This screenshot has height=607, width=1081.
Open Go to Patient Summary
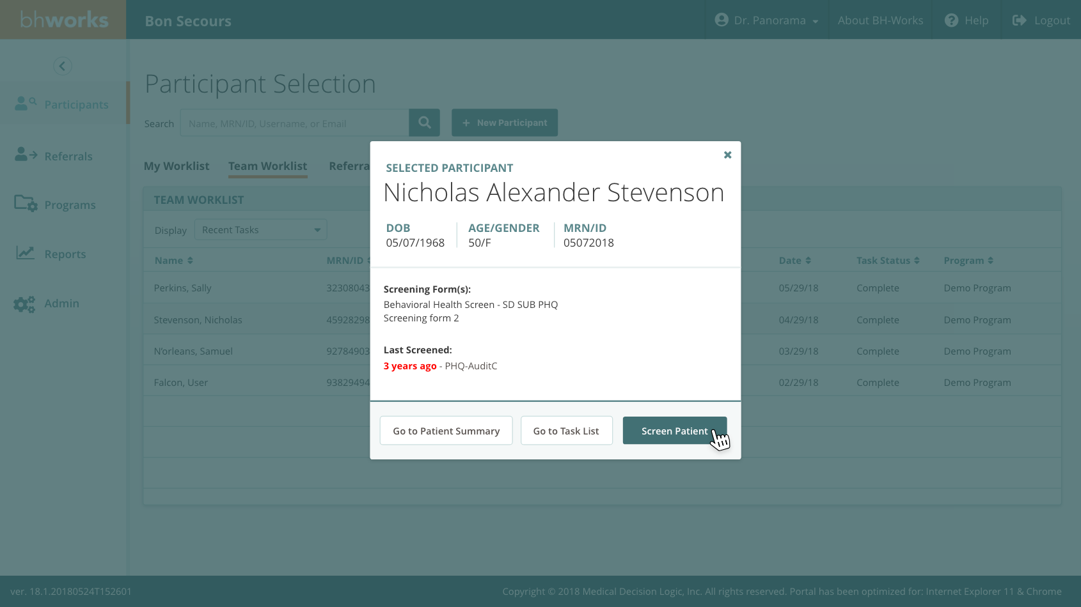tap(446, 431)
